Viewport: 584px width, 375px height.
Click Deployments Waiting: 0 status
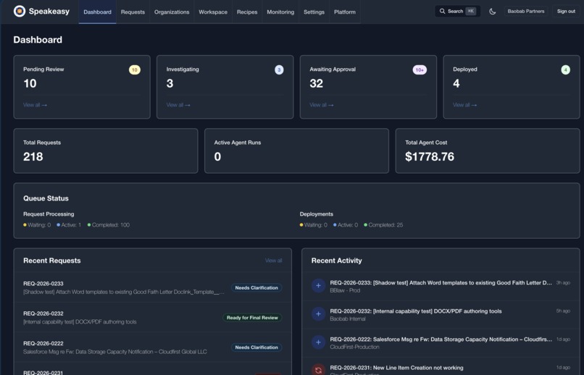pos(314,224)
